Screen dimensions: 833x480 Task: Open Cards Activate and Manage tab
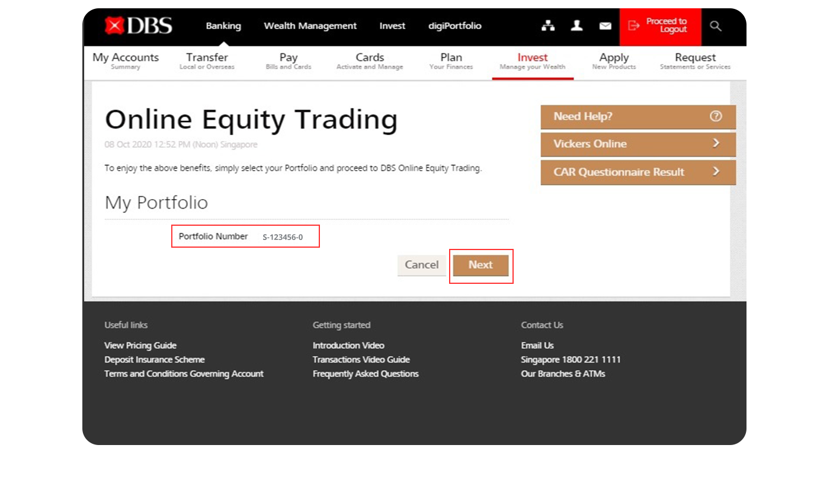point(370,61)
